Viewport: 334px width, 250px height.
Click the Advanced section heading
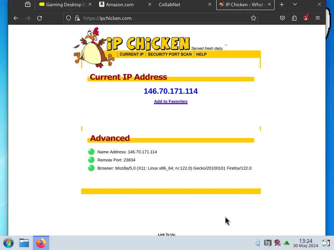click(110, 138)
